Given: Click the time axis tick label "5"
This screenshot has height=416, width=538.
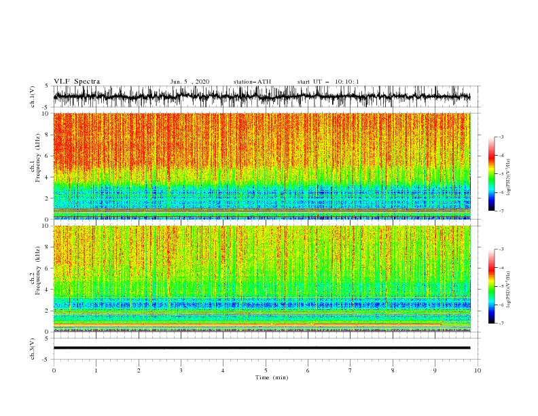Looking at the screenshot, I should [x=266, y=370].
